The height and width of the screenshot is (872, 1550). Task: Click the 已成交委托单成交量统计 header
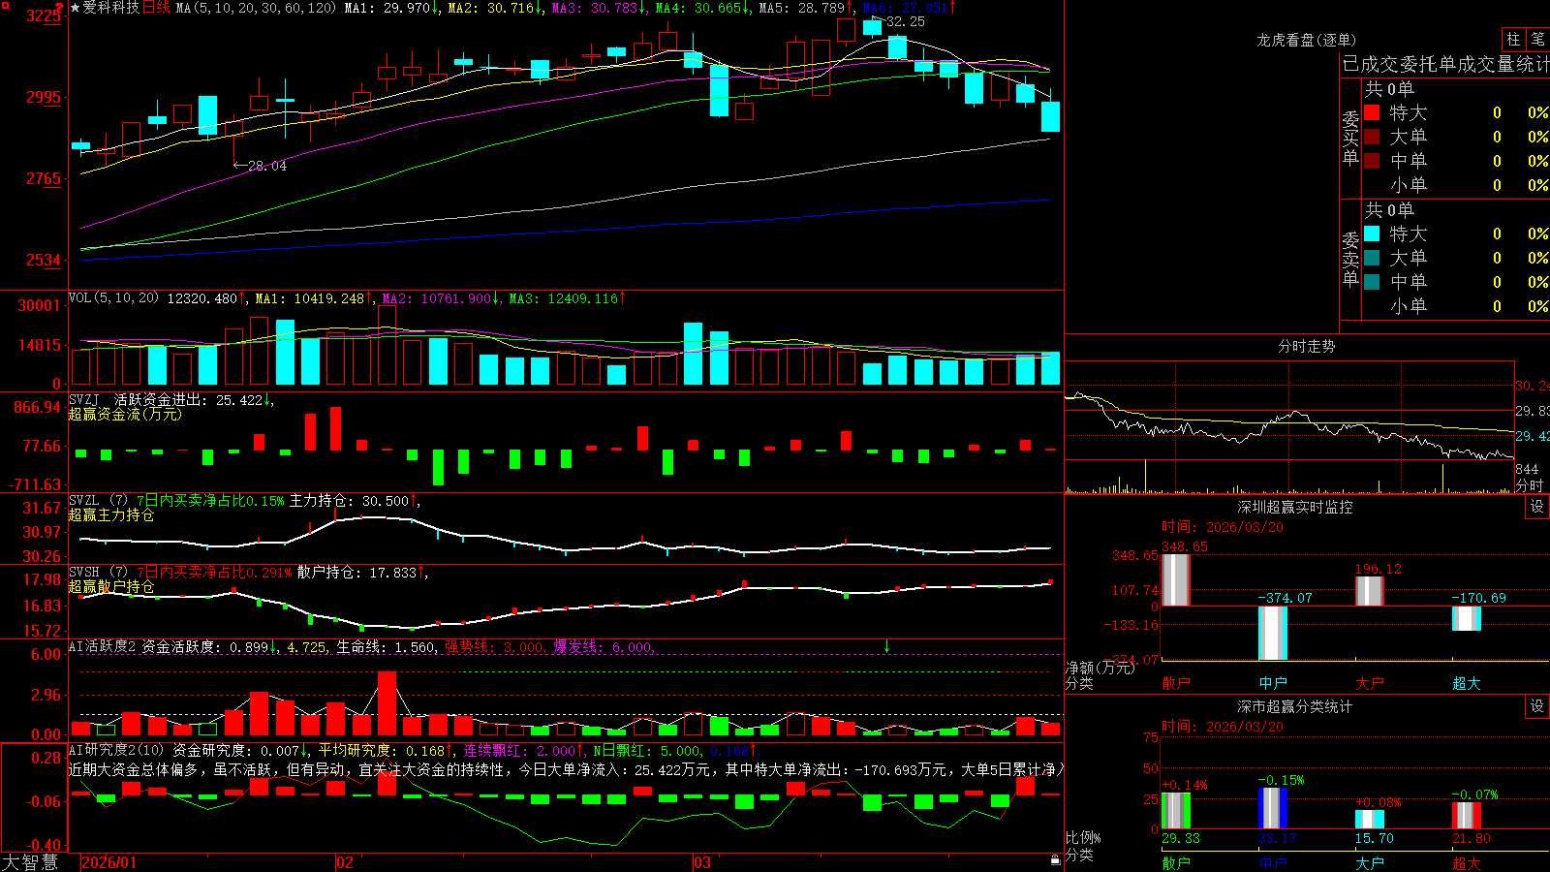click(1445, 64)
